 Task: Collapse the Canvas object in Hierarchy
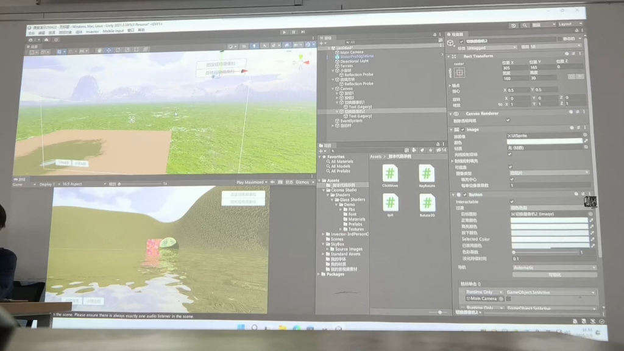(333, 89)
